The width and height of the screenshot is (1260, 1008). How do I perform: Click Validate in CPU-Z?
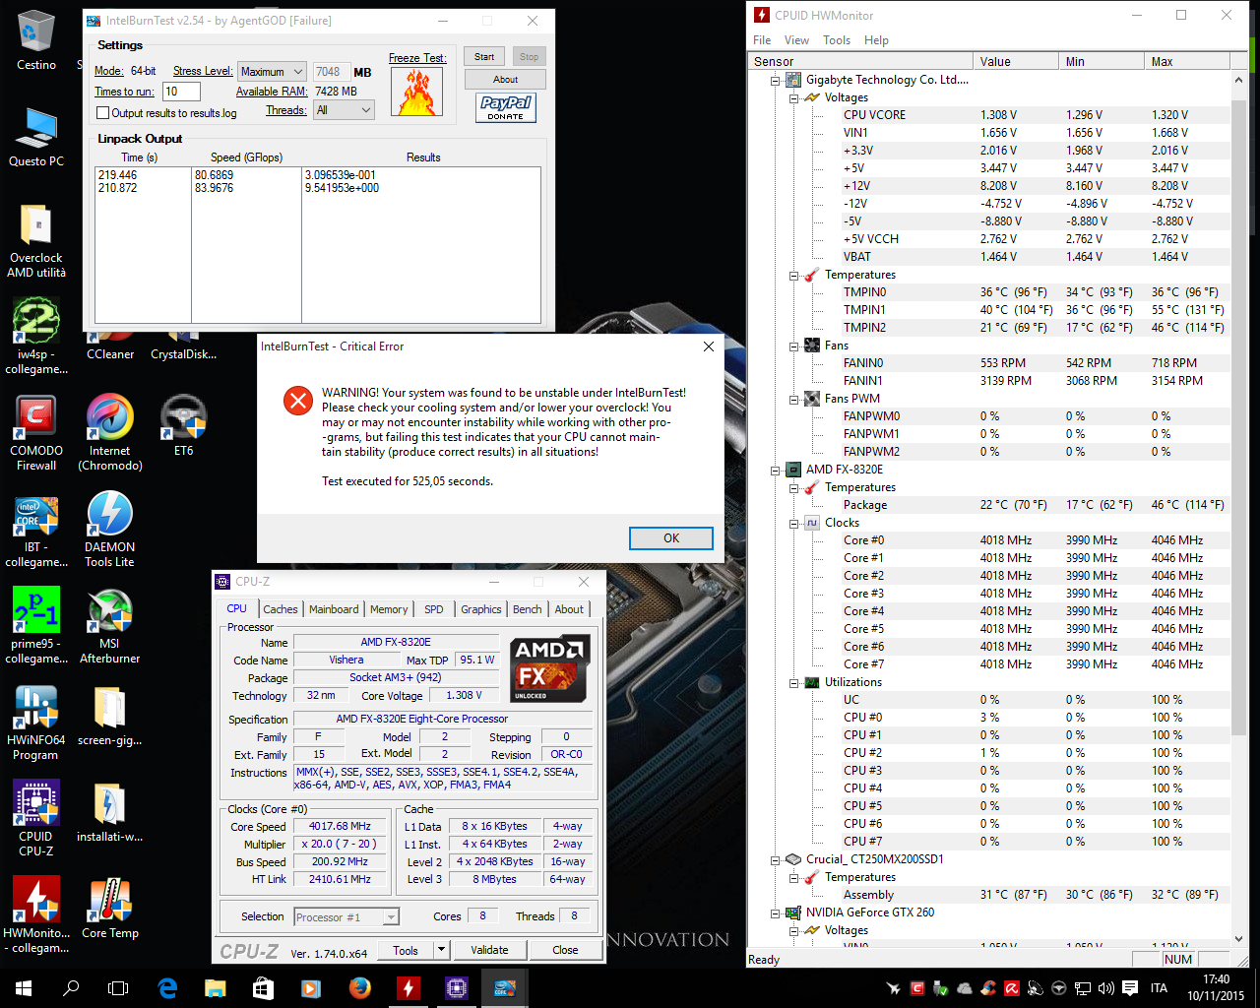(x=489, y=950)
